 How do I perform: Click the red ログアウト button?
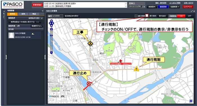188,7
